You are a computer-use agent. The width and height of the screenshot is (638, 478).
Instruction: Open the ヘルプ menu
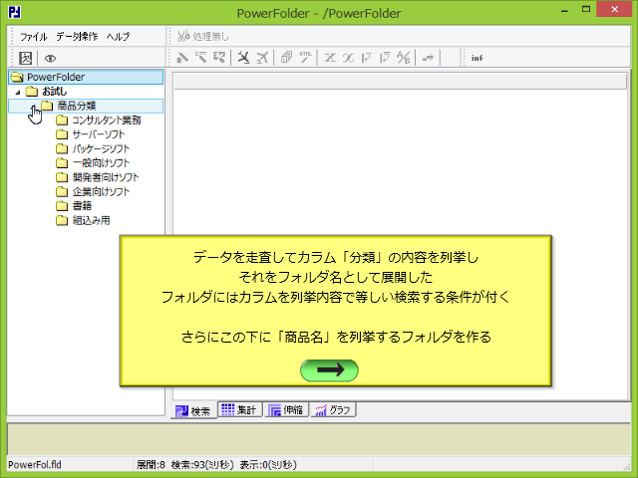click(118, 37)
